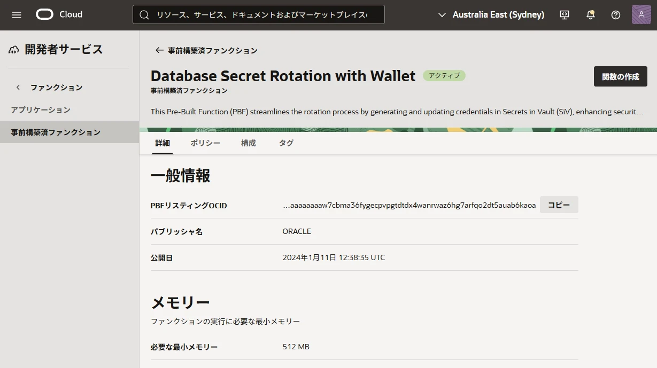Click the ファンクションの実行に必要な最小メモリー description
The width and height of the screenshot is (657, 368).
point(225,322)
